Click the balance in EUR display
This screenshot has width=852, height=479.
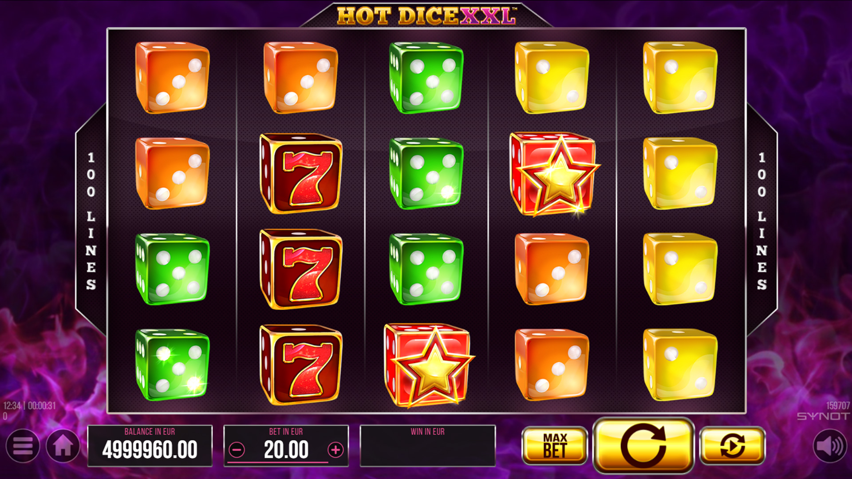coord(150,446)
